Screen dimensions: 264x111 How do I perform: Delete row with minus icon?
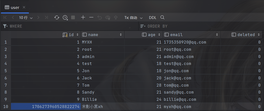pyautogui.click(x=91, y=17)
